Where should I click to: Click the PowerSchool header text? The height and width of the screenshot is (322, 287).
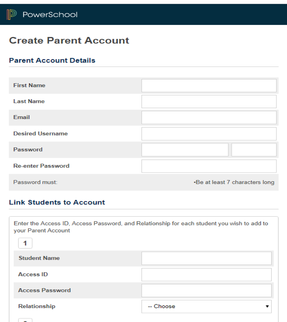50,14
